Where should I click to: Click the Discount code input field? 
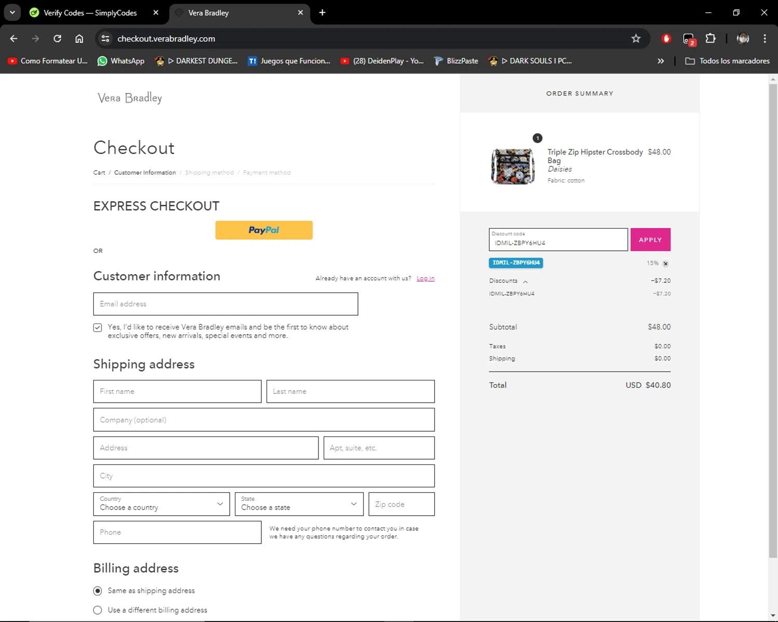pos(558,239)
